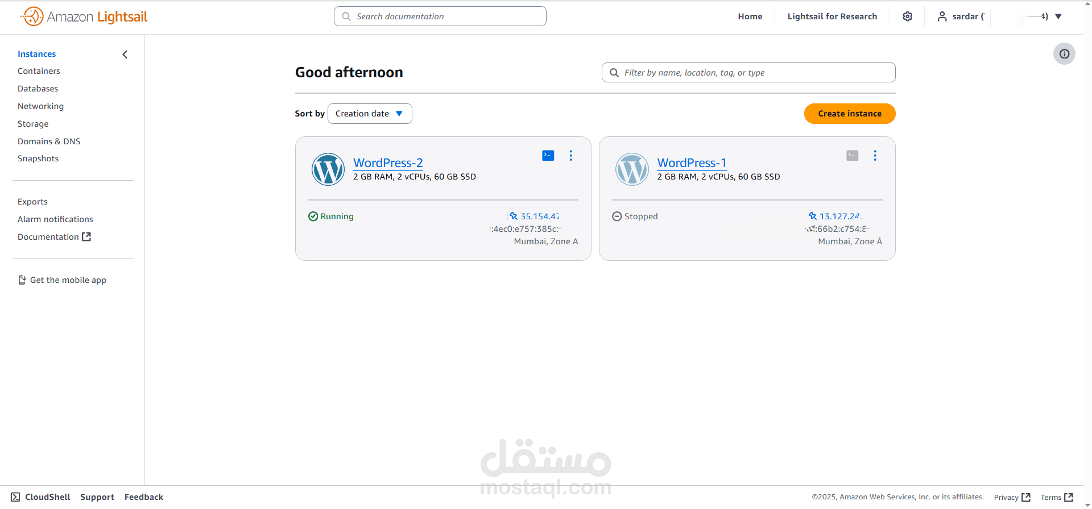Open Exports in the sidebar
This screenshot has height=509, width=1092.
coord(32,202)
